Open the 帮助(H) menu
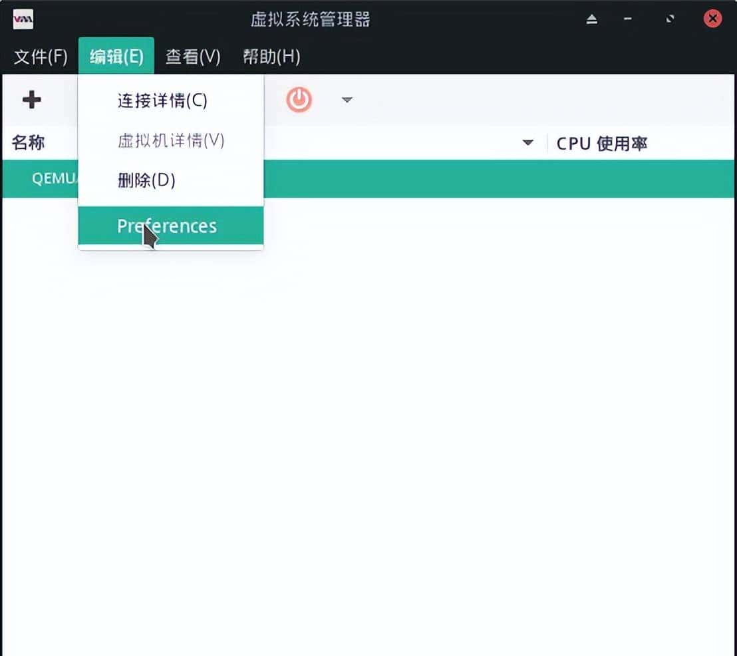 271,57
